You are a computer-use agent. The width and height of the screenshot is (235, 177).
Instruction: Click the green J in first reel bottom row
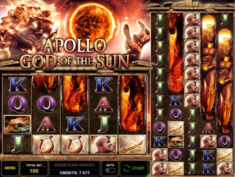tap(18, 144)
